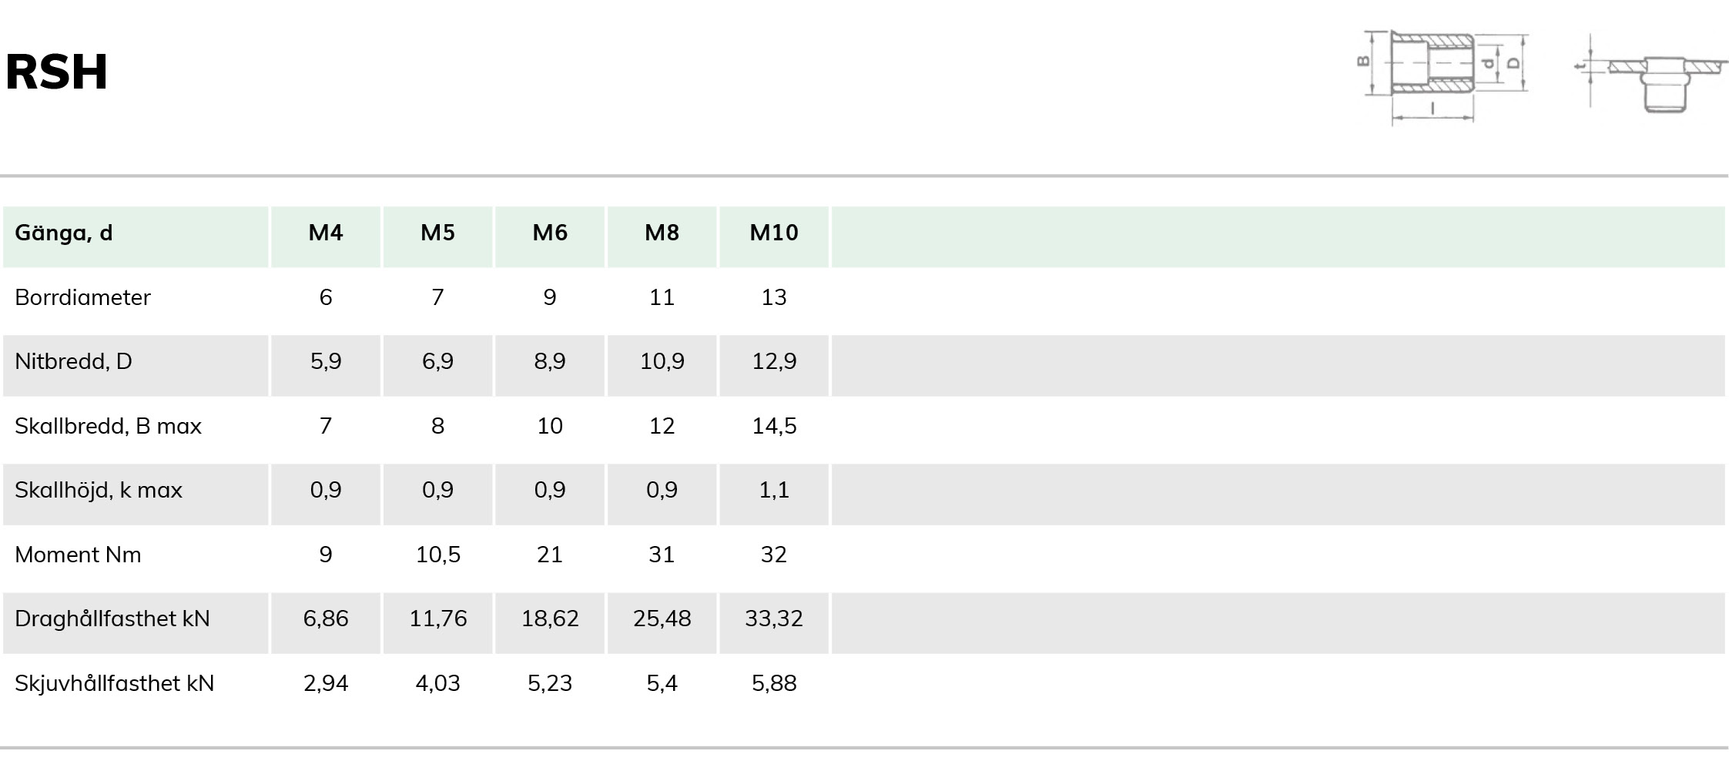Screen dimensions: 1729x761
Task: Click the 14,5 Skallbredd value
Action: (774, 426)
